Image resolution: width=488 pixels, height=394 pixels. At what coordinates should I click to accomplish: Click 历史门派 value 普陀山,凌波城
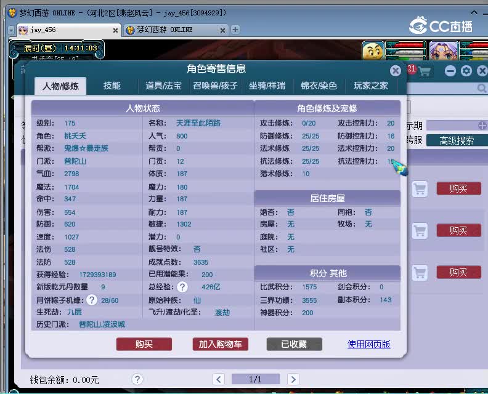tap(102, 324)
